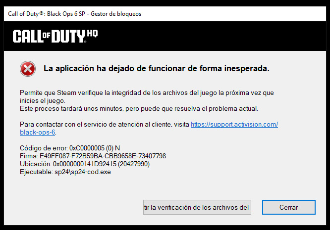Click the Para contactar con el servicio text

coord(105,124)
